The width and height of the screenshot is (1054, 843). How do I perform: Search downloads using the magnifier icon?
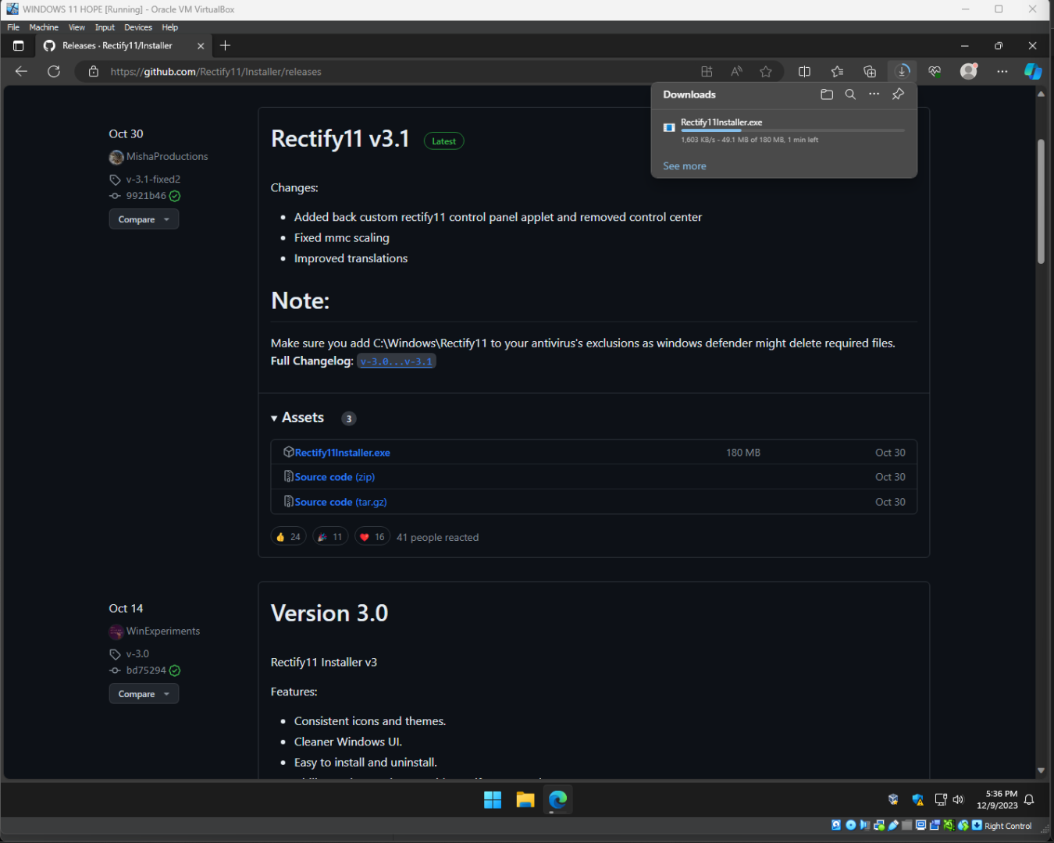point(850,94)
